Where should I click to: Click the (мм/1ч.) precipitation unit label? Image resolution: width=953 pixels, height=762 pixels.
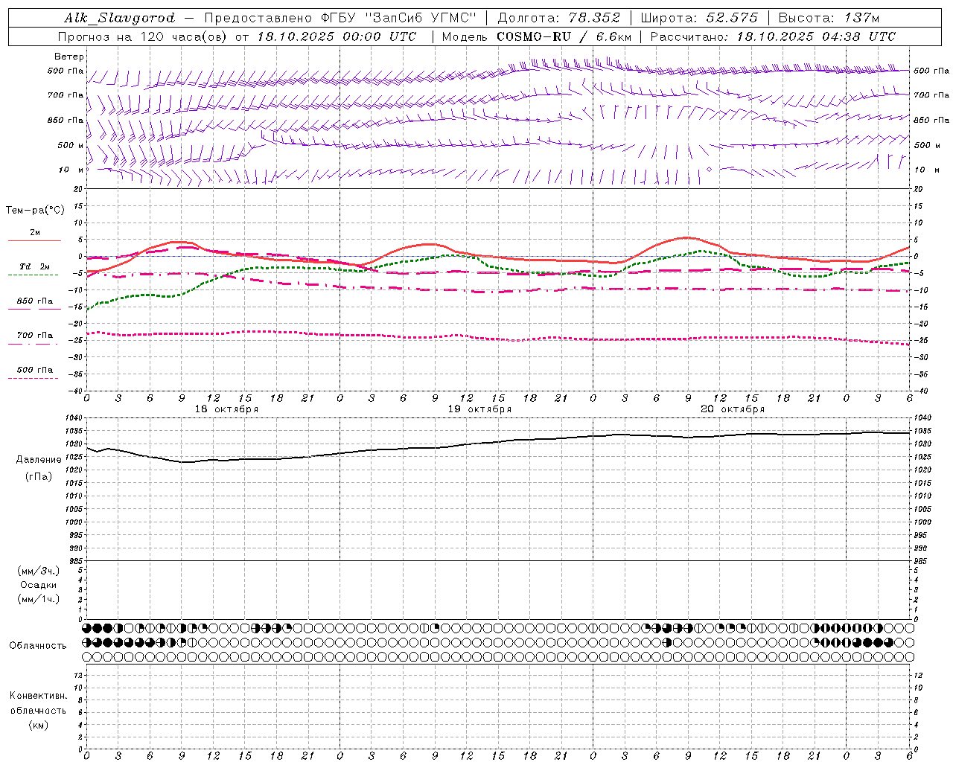point(39,599)
